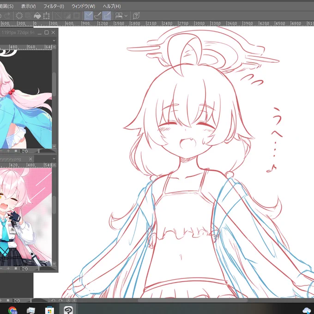
Task: Click the ryryryry.png winking character reference image
Action: [x=26, y=217]
